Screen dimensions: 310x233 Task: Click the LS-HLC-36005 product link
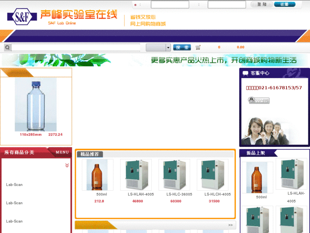click(180, 195)
